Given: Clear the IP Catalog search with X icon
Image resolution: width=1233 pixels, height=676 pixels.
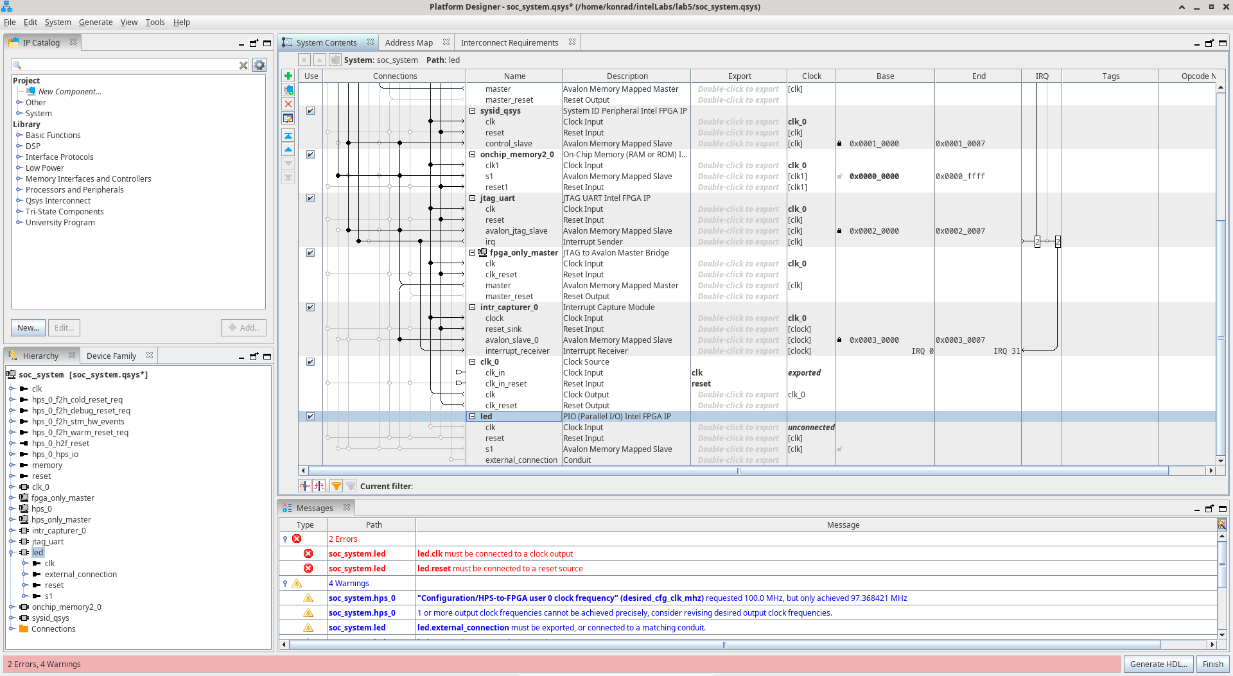Looking at the screenshot, I should 243,65.
